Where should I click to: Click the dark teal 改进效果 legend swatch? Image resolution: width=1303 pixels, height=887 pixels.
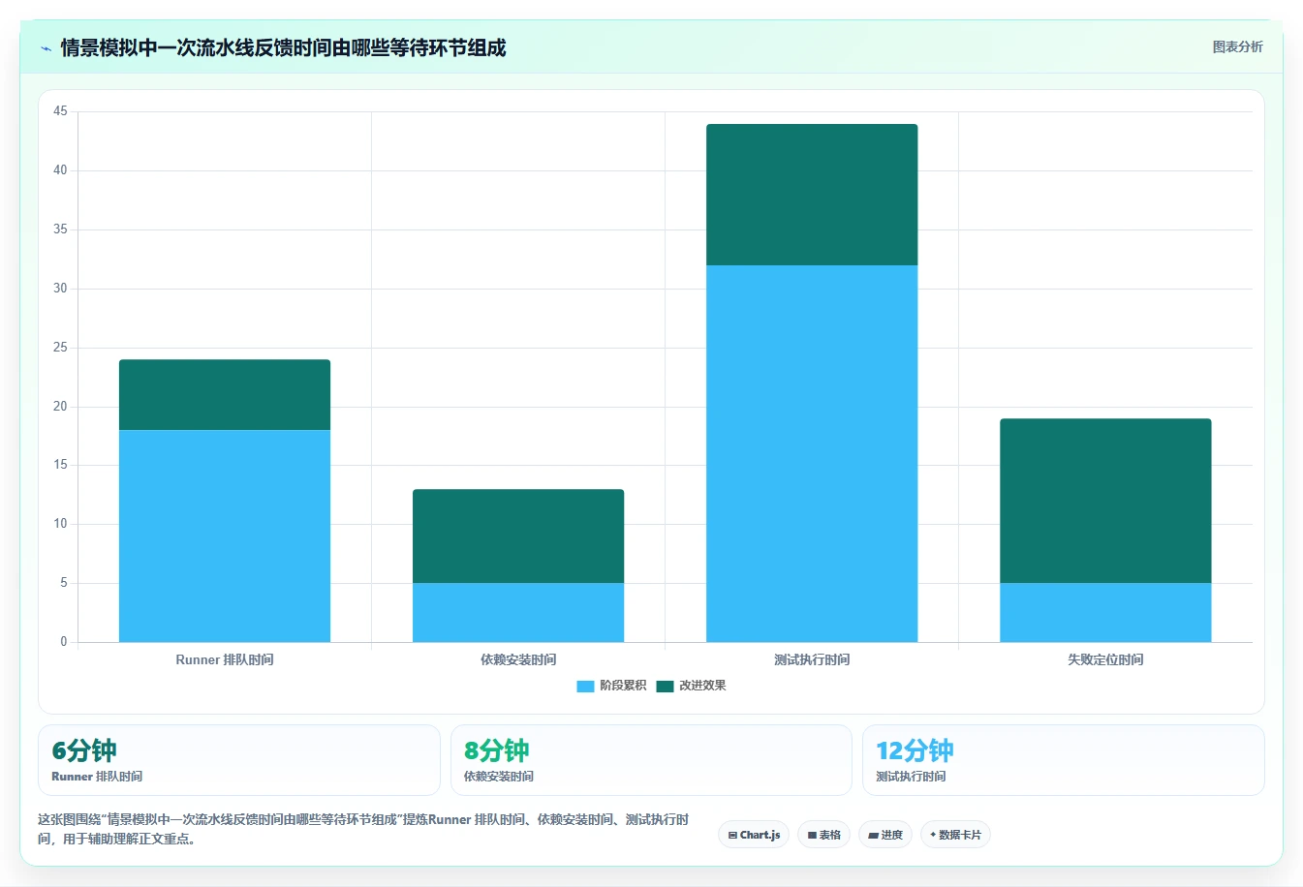coord(665,686)
